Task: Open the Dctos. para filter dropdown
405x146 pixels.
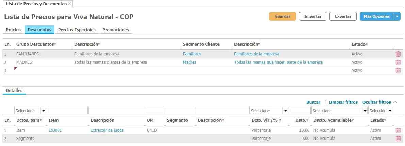Action: click(x=43, y=111)
